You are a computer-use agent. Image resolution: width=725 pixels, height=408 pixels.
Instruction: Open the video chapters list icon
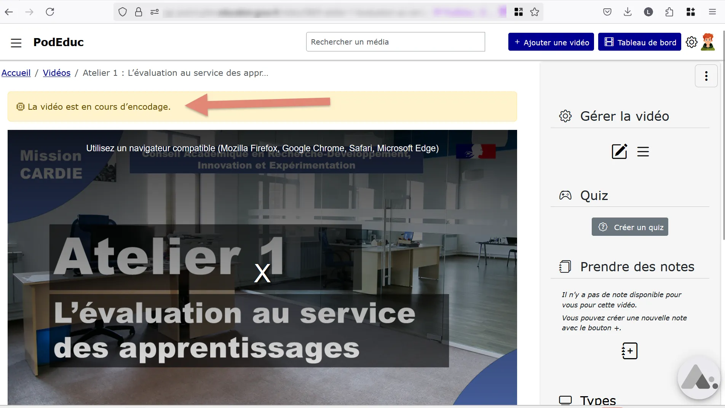tap(643, 152)
